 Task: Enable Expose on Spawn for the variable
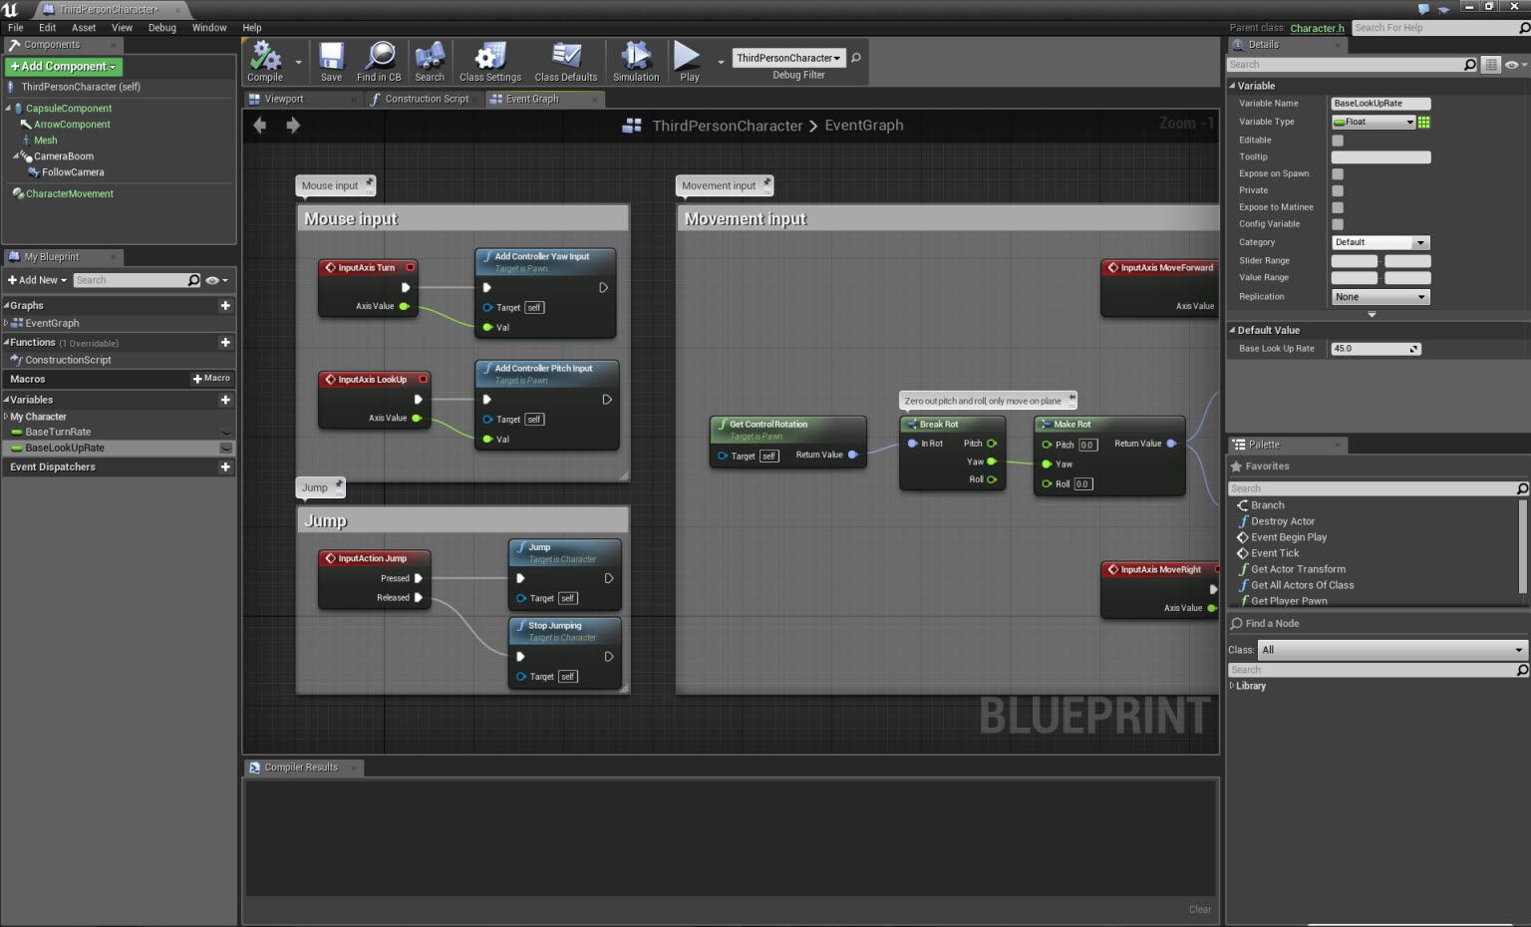[1337, 173]
